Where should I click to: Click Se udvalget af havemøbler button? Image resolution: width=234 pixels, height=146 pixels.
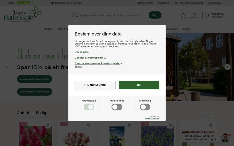34,91
